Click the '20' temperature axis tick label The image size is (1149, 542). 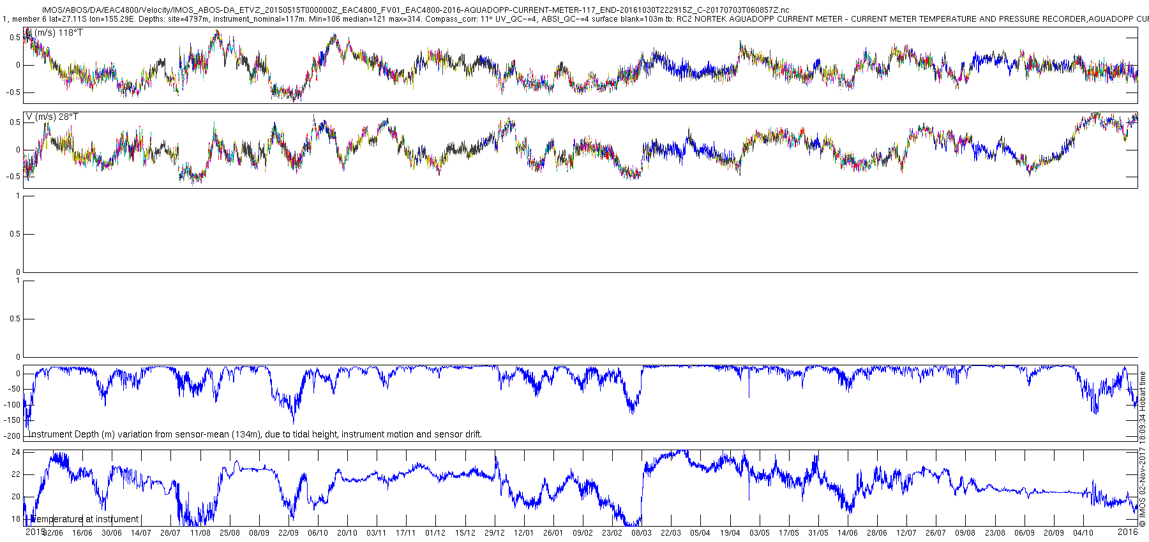pos(16,497)
